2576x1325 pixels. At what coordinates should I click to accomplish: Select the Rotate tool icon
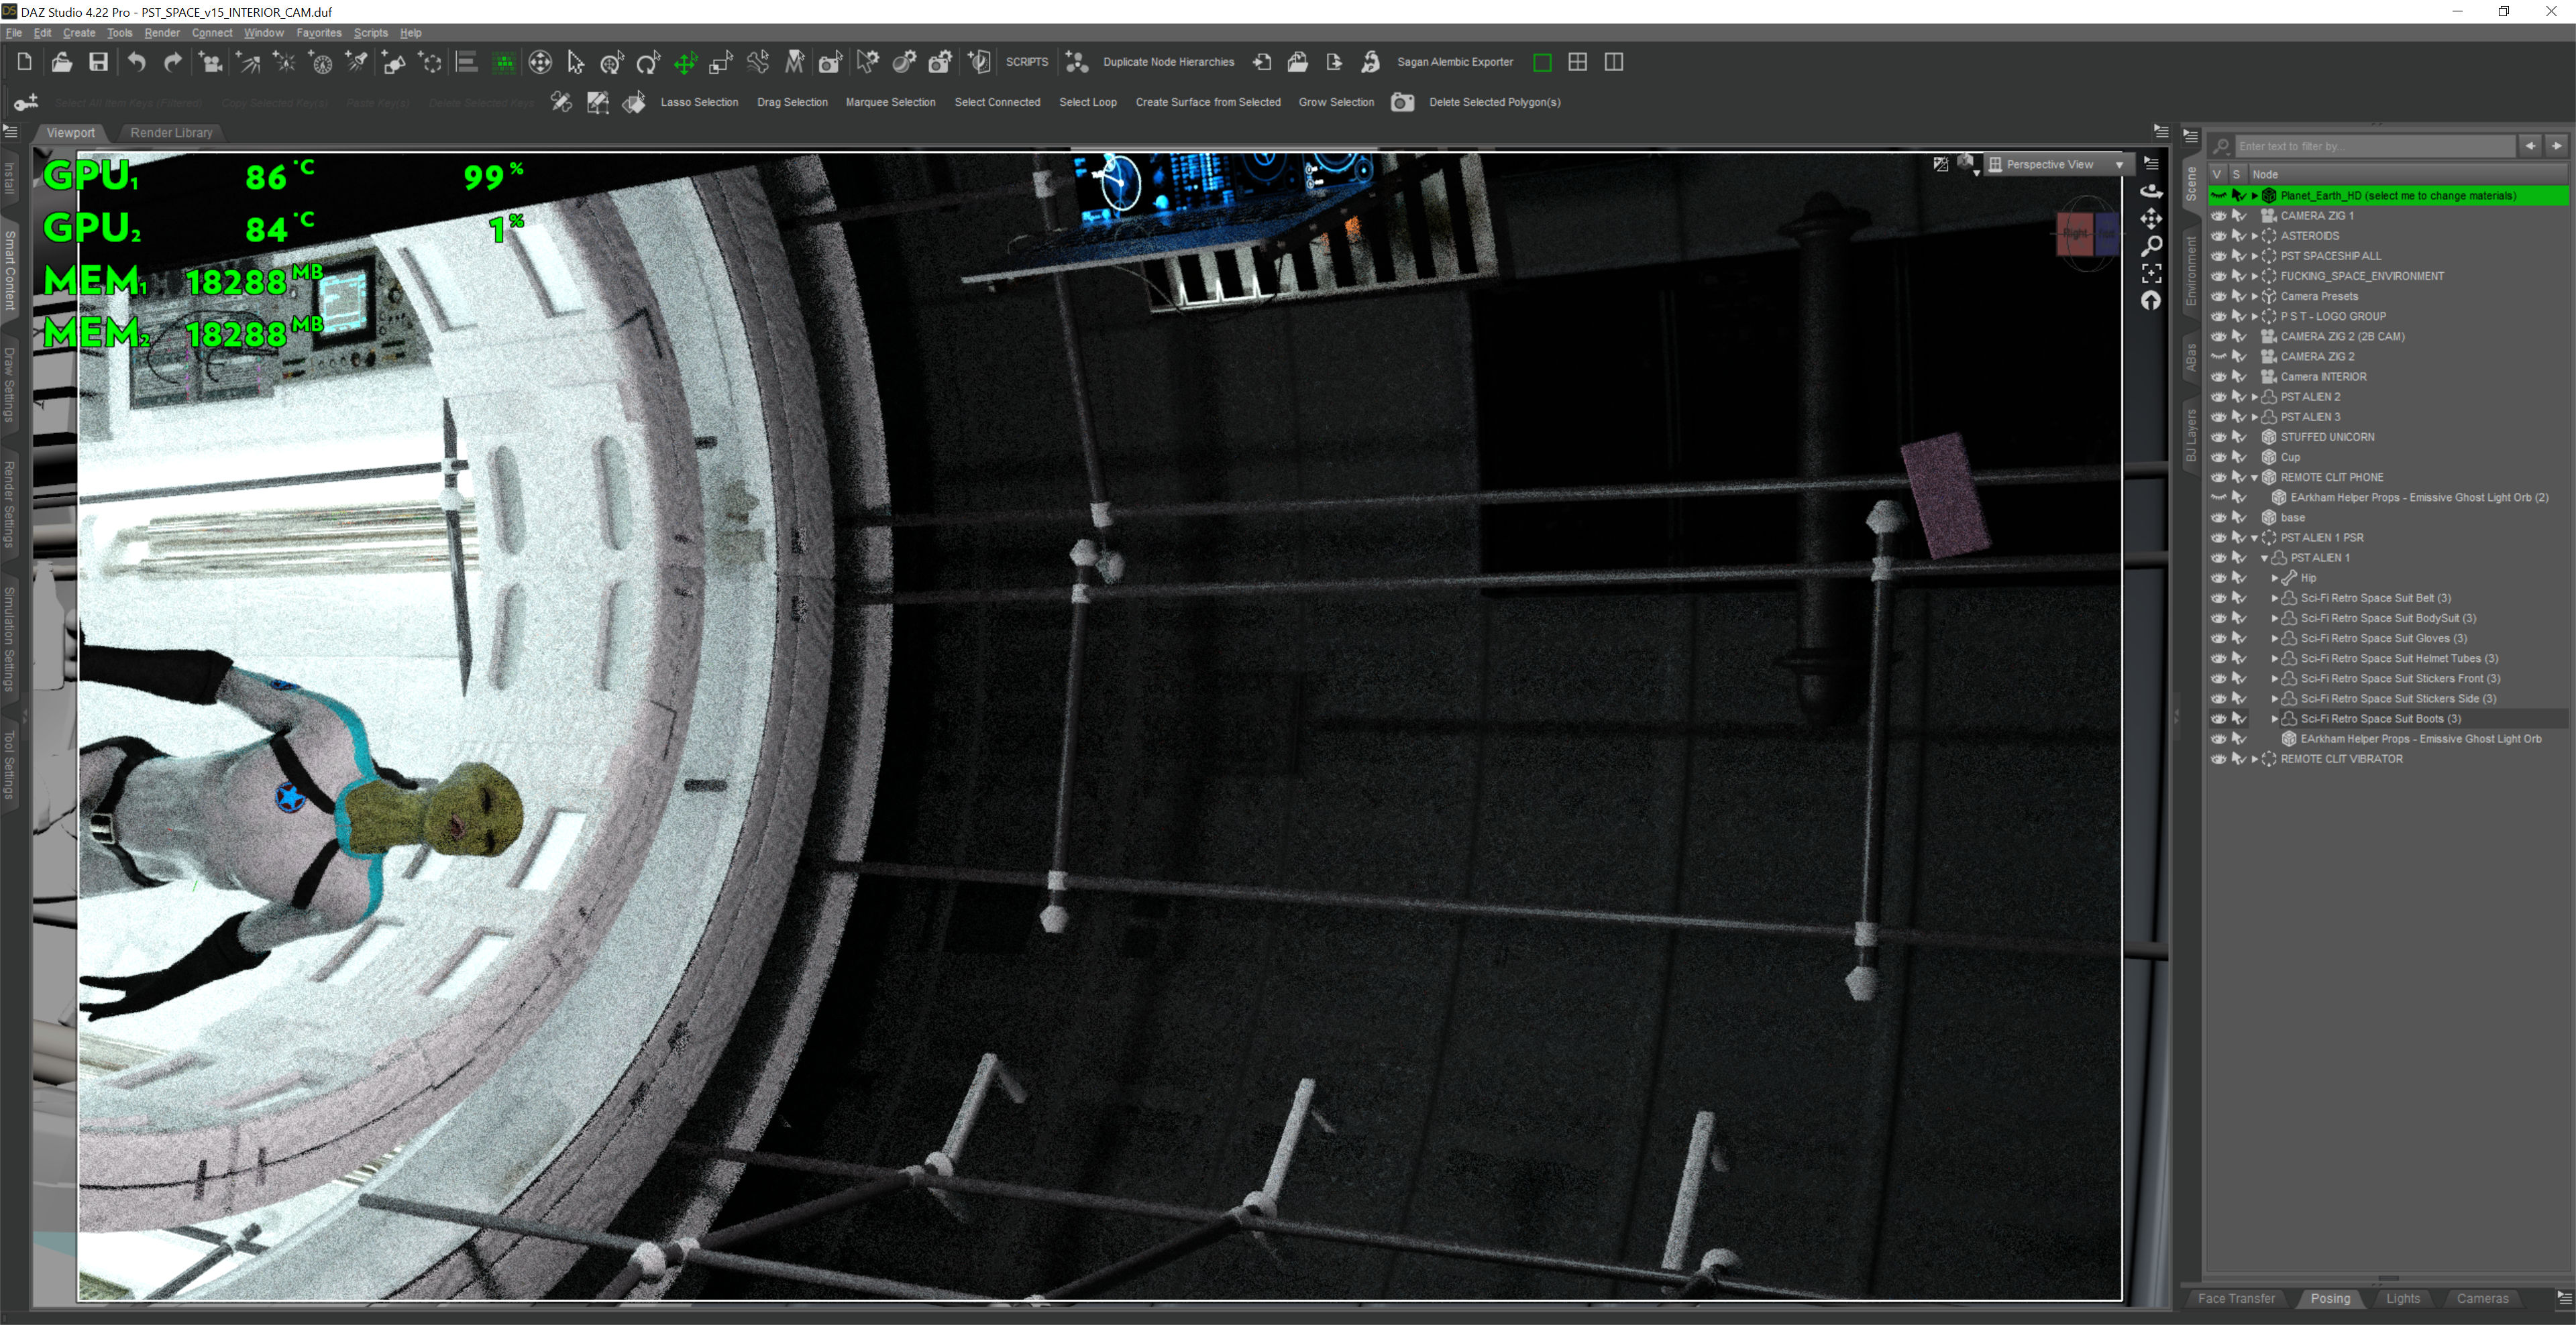(x=648, y=63)
